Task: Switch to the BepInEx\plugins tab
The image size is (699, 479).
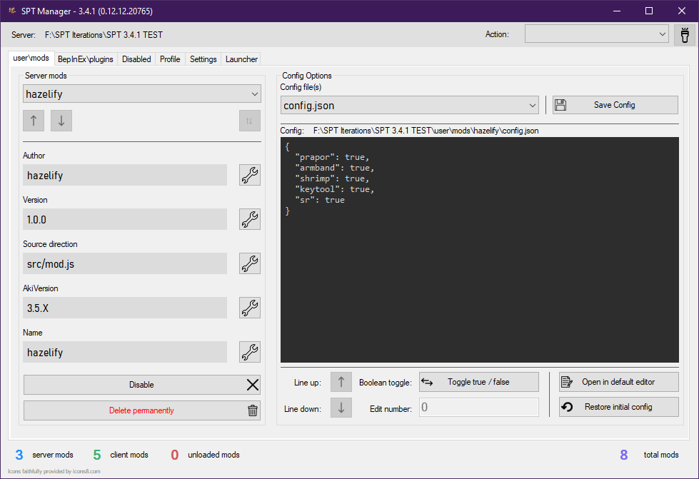Action: 86,59
